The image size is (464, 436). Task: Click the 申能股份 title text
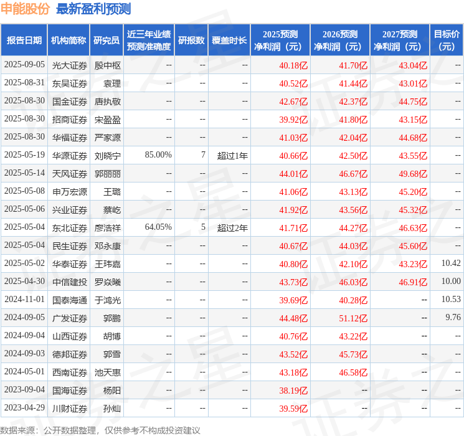pyautogui.click(x=25, y=9)
